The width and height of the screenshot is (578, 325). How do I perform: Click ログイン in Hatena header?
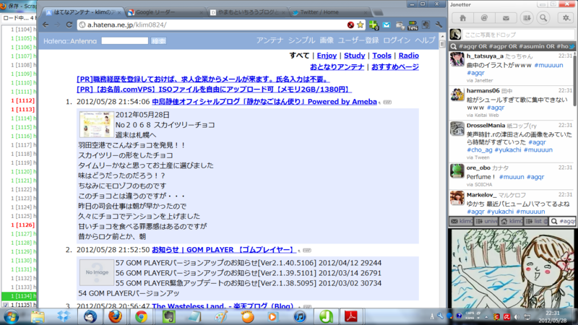pos(397,40)
